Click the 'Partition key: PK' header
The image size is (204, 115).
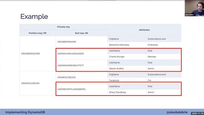click(x=38, y=33)
